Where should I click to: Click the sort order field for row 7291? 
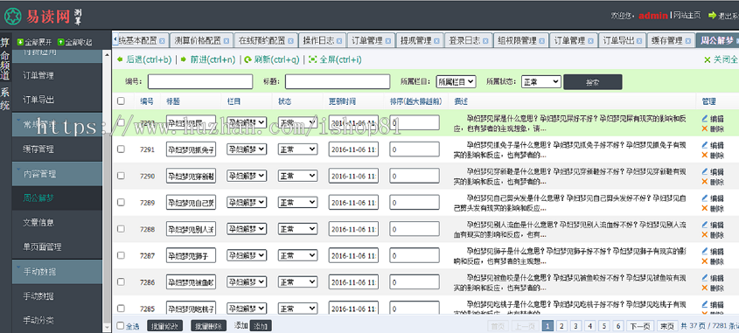tap(415, 149)
